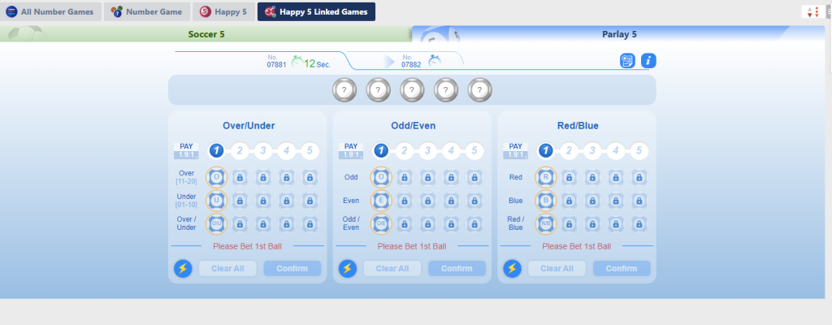Screen dimensions: 832x325
Task: Click the first unknown result ball
Action: (344, 89)
